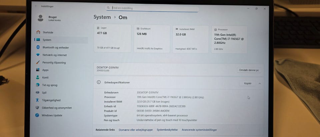Maximize the Indstillinger window
This screenshot has height=137, width=320.
pos(256,9)
